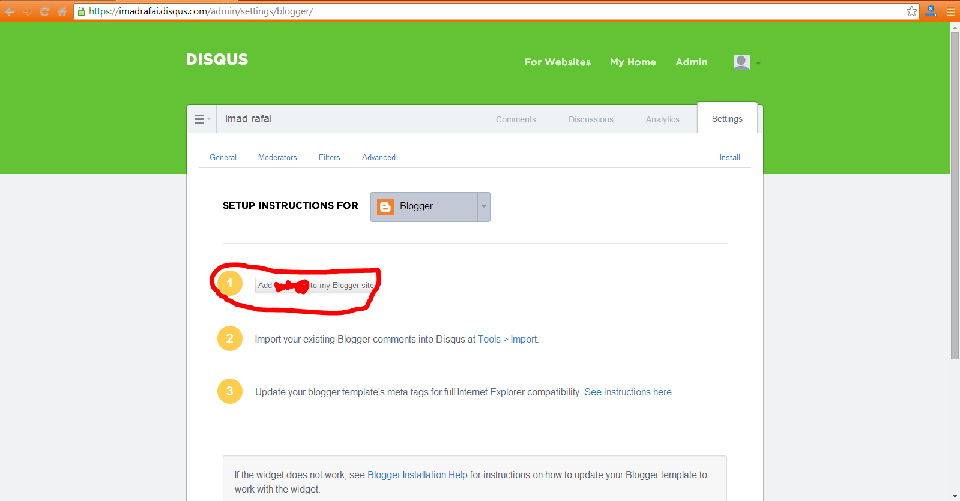Open General settings subtab

click(x=223, y=157)
